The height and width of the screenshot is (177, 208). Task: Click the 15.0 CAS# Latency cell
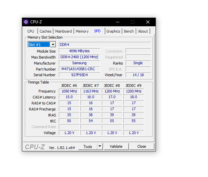point(69,97)
